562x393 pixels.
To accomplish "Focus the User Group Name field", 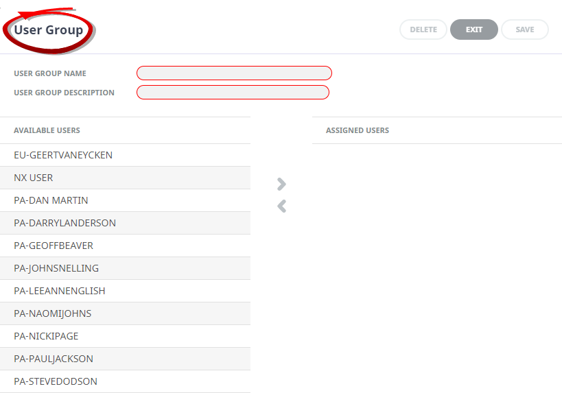I will (x=234, y=73).
